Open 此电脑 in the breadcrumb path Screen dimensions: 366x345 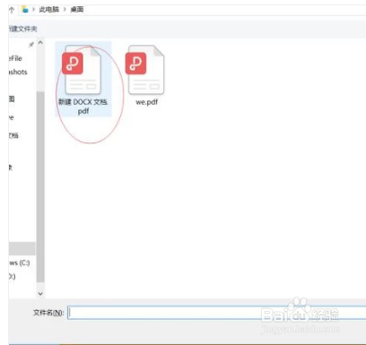point(49,10)
